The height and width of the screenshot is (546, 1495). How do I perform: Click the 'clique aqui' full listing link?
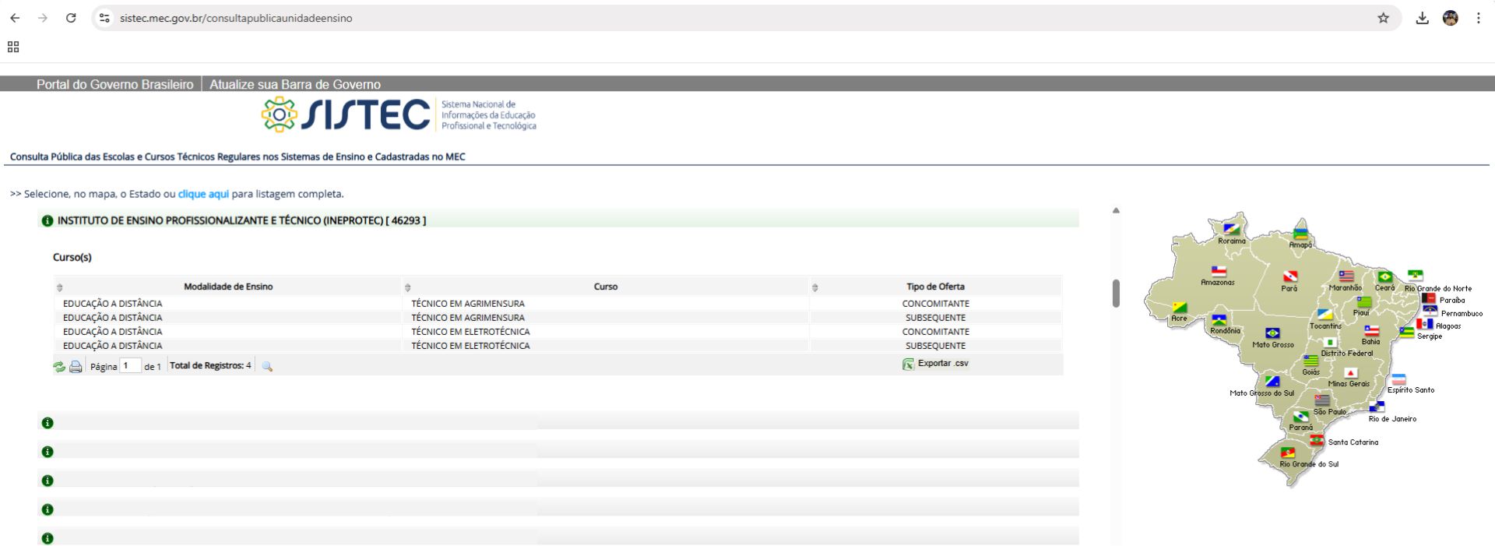(x=203, y=194)
